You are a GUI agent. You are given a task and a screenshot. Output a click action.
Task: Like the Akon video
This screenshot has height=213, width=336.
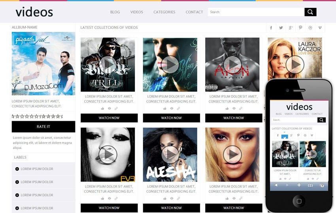point(227,108)
